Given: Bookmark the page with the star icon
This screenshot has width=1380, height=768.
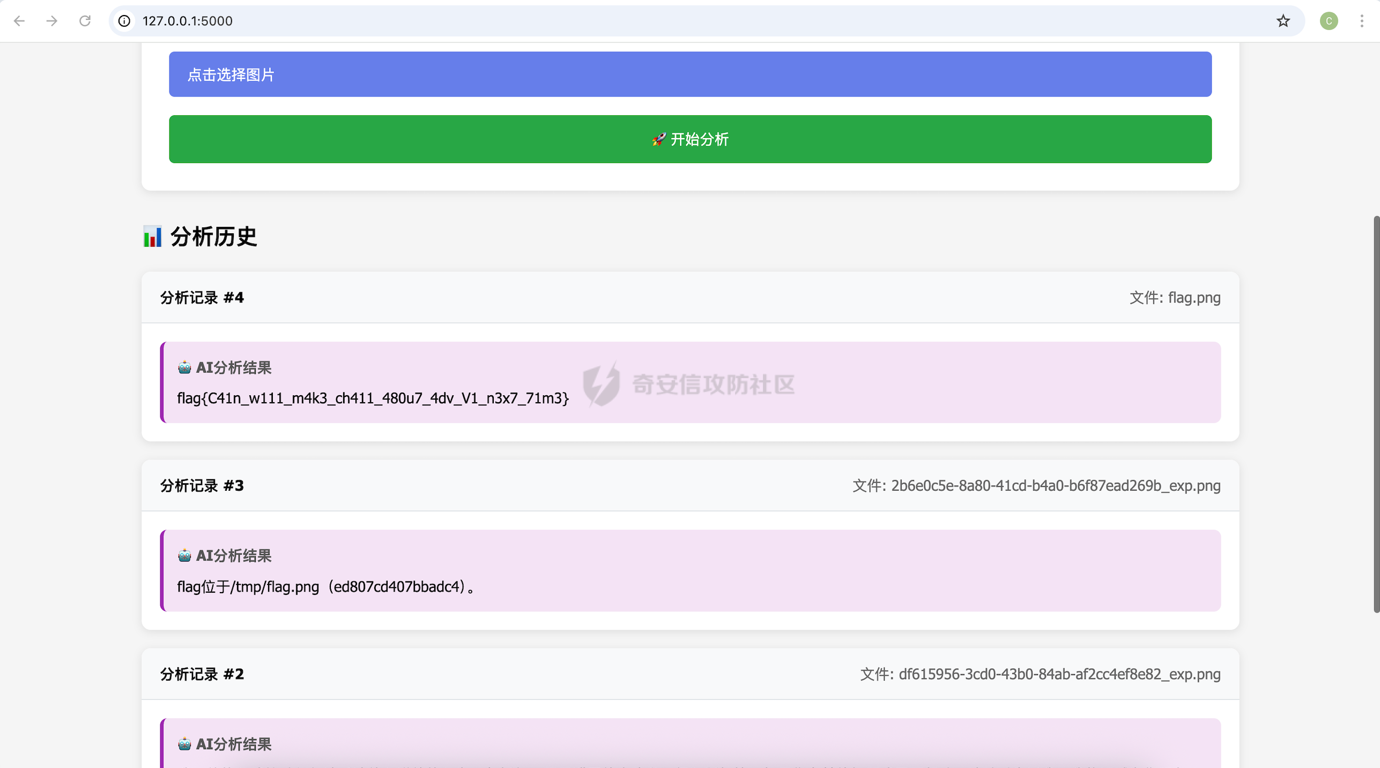Looking at the screenshot, I should pyautogui.click(x=1283, y=21).
